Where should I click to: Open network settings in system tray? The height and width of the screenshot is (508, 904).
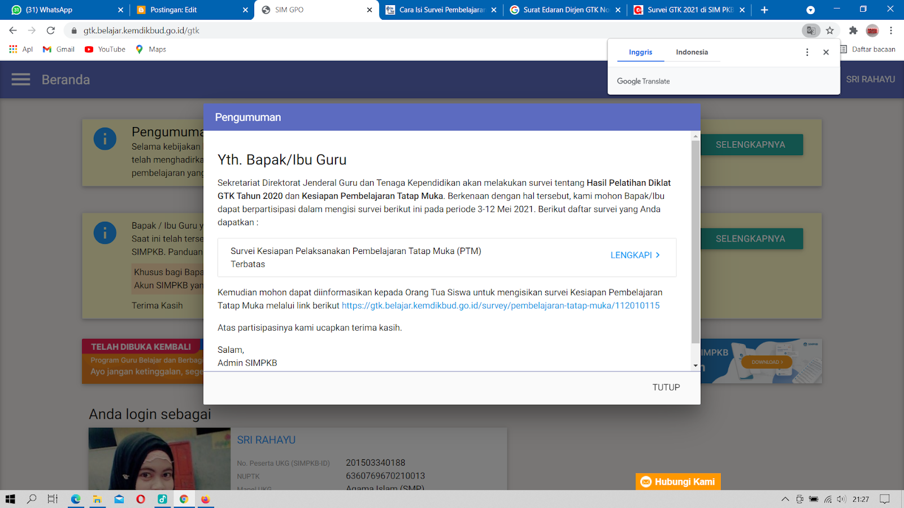(x=828, y=499)
